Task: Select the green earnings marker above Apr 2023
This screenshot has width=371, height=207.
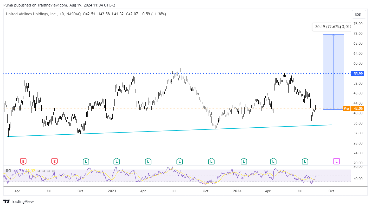Action: (148, 162)
